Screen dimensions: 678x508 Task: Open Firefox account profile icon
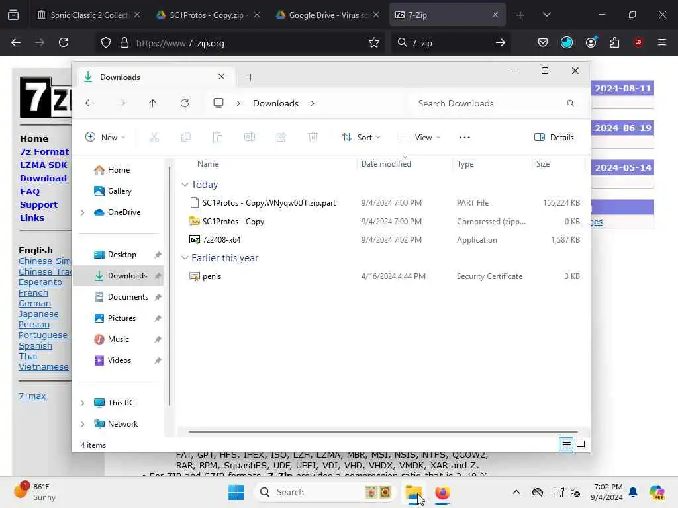tap(591, 42)
